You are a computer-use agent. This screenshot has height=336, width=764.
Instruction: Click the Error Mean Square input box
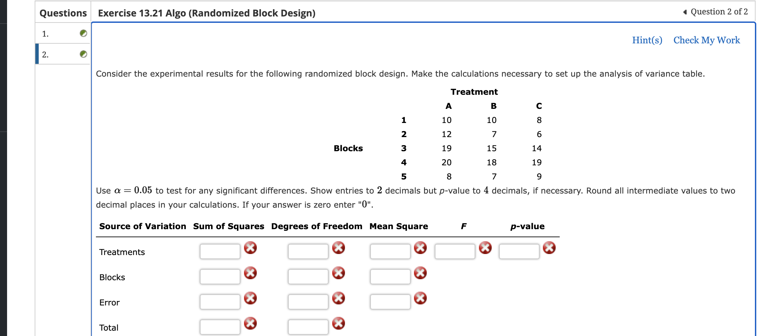coord(390,301)
